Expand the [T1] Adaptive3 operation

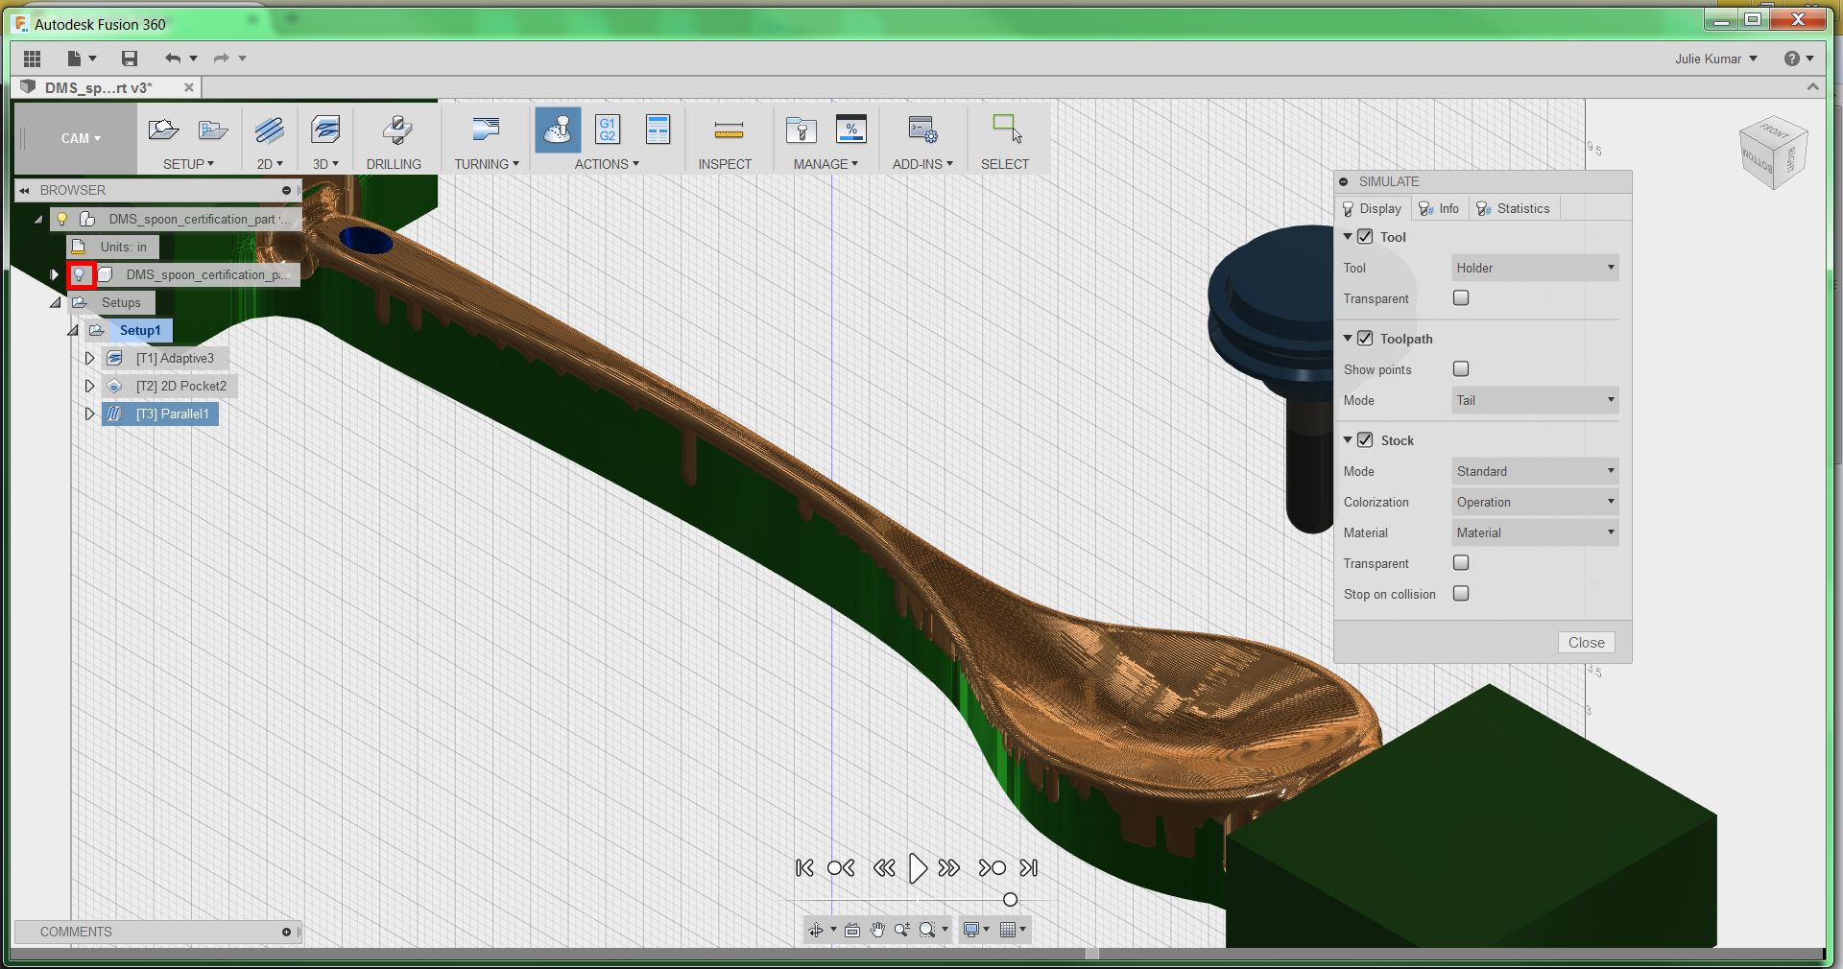(x=89, y=359)
